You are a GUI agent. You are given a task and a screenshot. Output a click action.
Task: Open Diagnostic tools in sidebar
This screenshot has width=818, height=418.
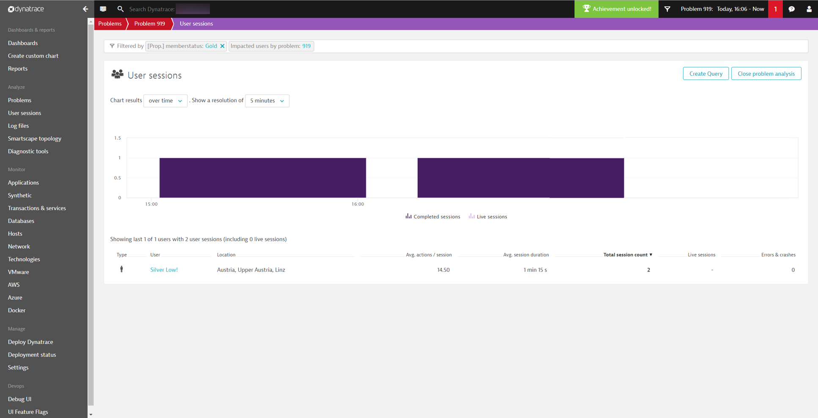coord(28,151)
